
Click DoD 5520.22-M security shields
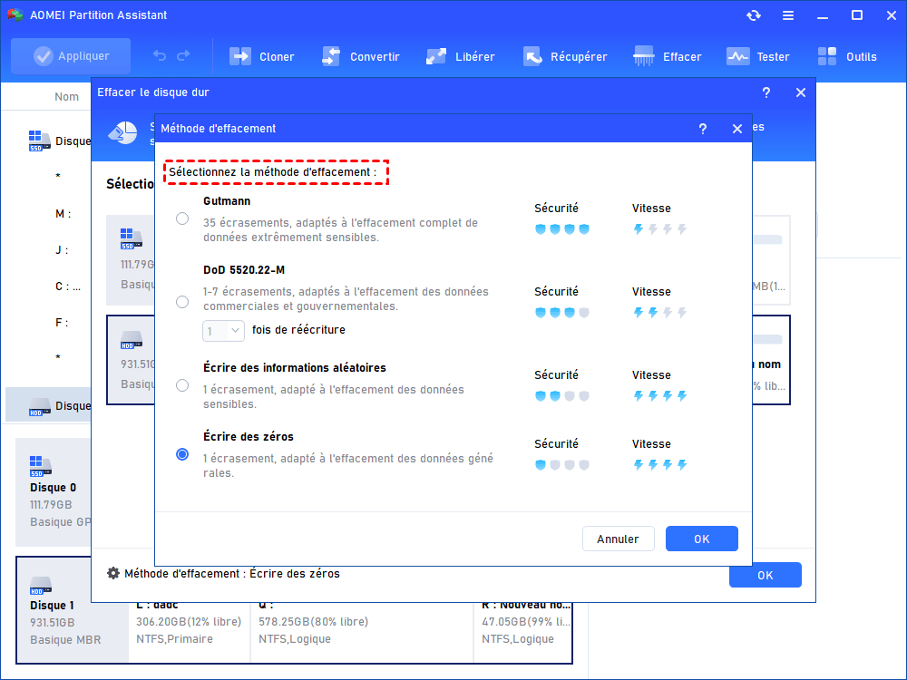pos(562,313)
